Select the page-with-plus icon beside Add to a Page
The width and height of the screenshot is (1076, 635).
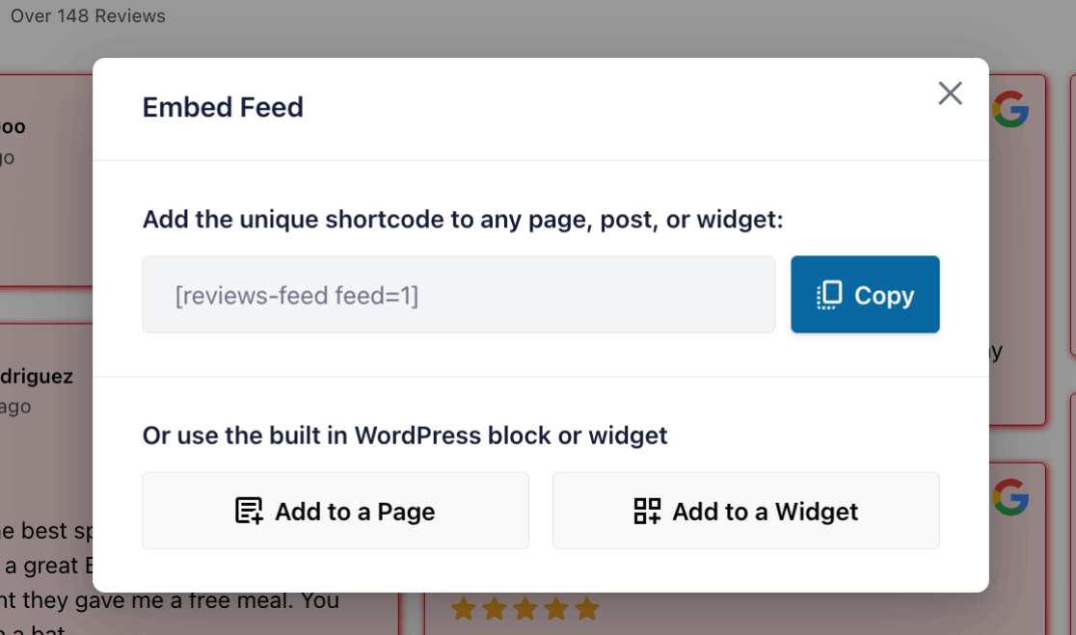[x=251, y=510]
